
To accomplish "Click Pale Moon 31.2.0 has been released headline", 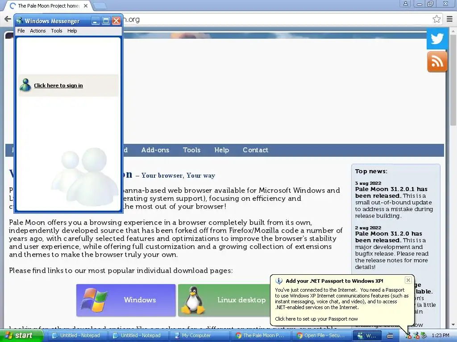I will coord(389,237).
